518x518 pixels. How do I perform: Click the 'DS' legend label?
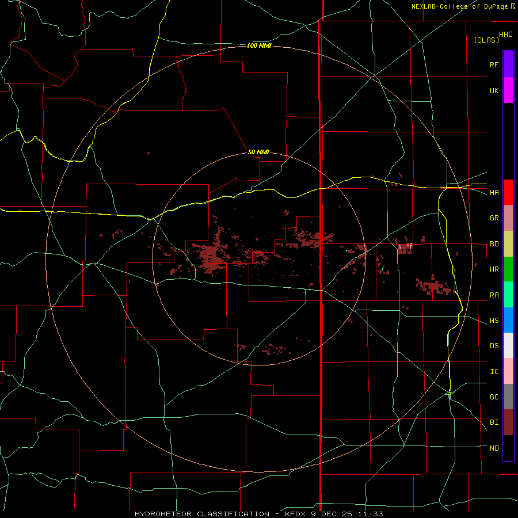pyautogui.click(x=494, y=346)
